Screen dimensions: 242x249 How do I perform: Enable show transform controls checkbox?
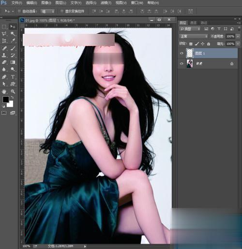point(62,11)
